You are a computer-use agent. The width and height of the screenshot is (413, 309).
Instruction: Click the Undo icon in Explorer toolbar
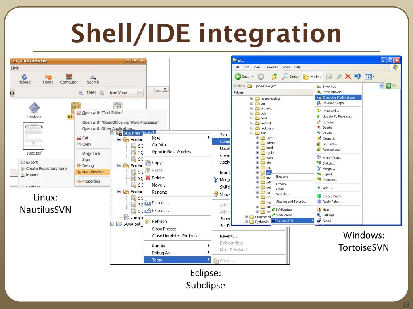(x=357, y=76)
